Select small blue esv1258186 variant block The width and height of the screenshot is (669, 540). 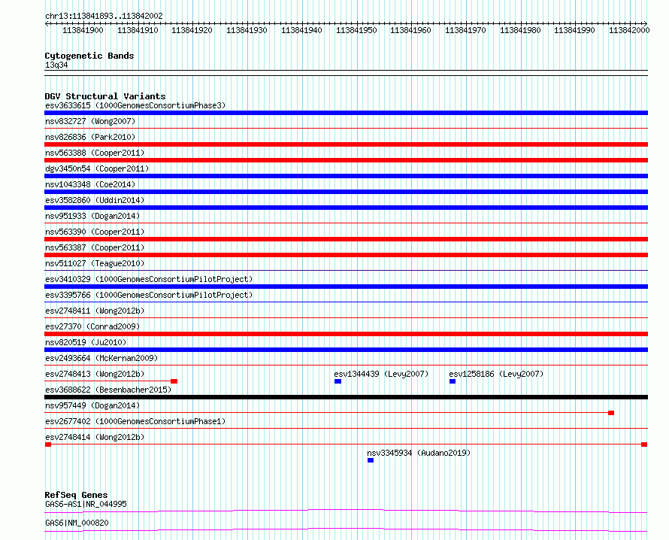[453, 381]
